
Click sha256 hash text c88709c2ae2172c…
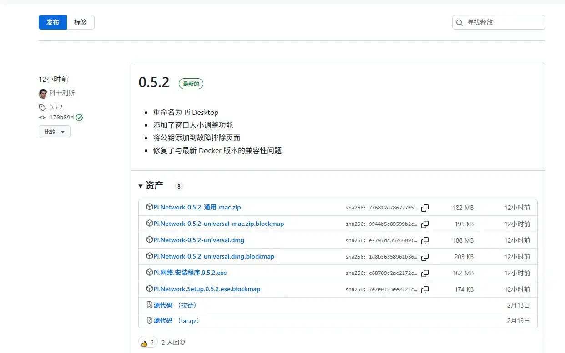(x=381, y=273)
